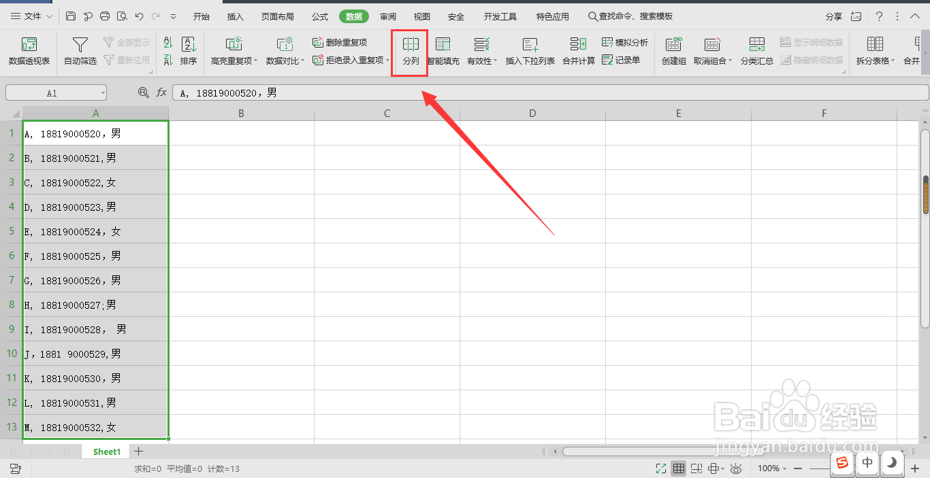This screenshot has width=930, height=478.
Task: Toggle Sogou moon night mode button
Action: 892,463
